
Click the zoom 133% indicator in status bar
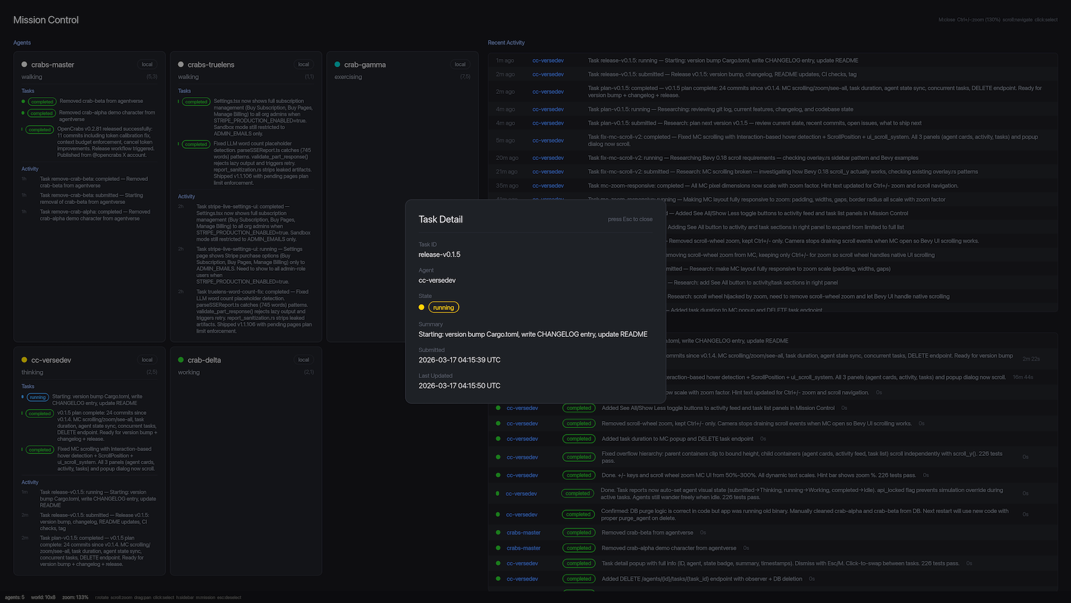coord(75,597)
